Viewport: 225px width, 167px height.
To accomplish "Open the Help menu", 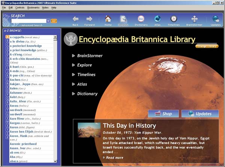I will (x=54, y=8).
